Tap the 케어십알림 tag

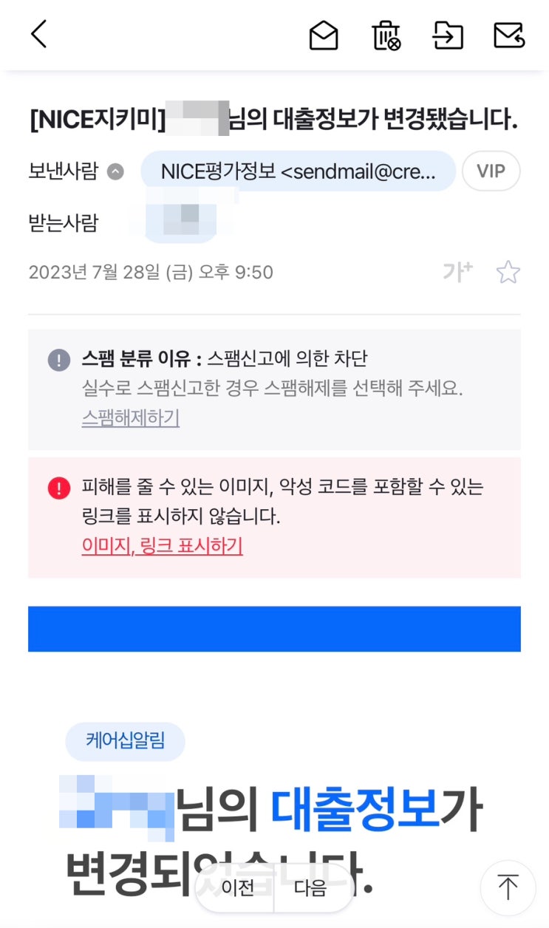(125, 741)
